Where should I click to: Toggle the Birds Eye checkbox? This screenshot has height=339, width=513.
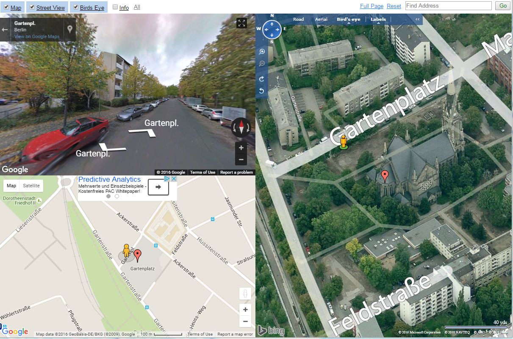pyautogui.click(x=76, y=7)
